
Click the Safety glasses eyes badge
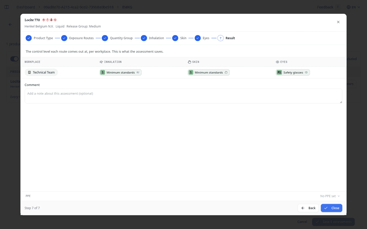click(x=293, y=73)
